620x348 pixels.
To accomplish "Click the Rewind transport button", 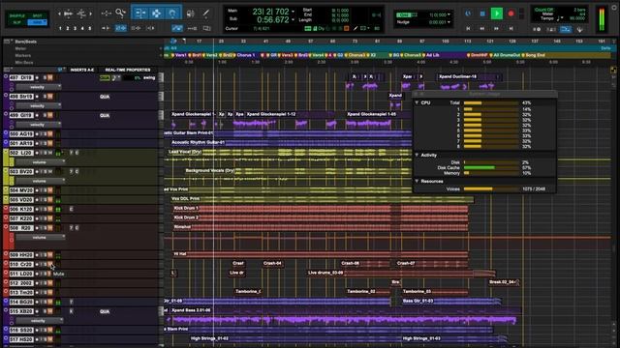I will click(x=482, y=28).
